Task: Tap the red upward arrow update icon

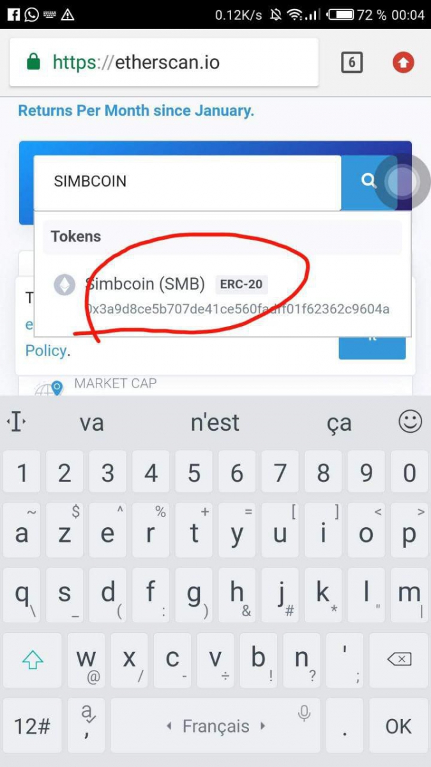Action: (403, 63)
